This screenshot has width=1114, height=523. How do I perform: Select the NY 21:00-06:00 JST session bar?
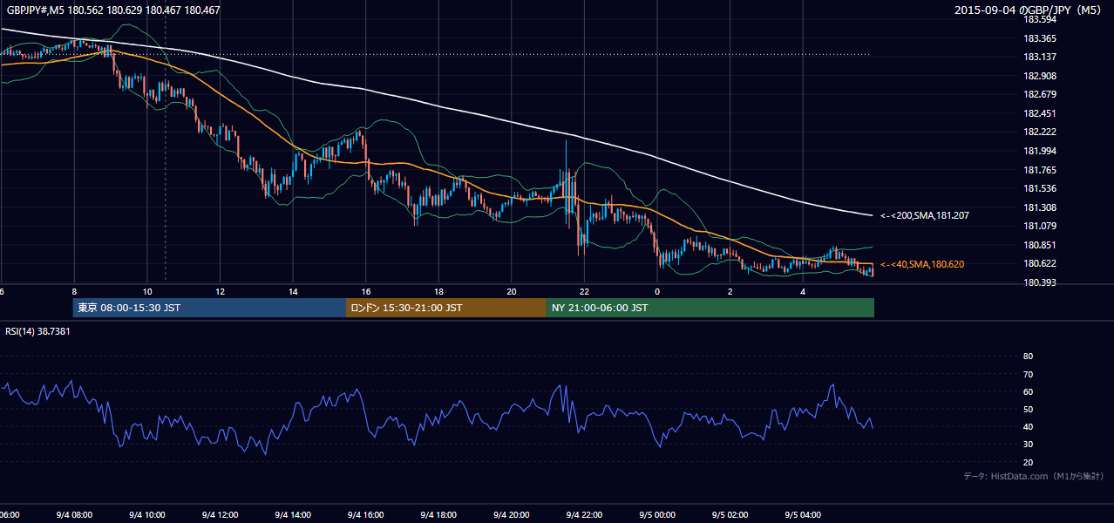pos(710,308)
